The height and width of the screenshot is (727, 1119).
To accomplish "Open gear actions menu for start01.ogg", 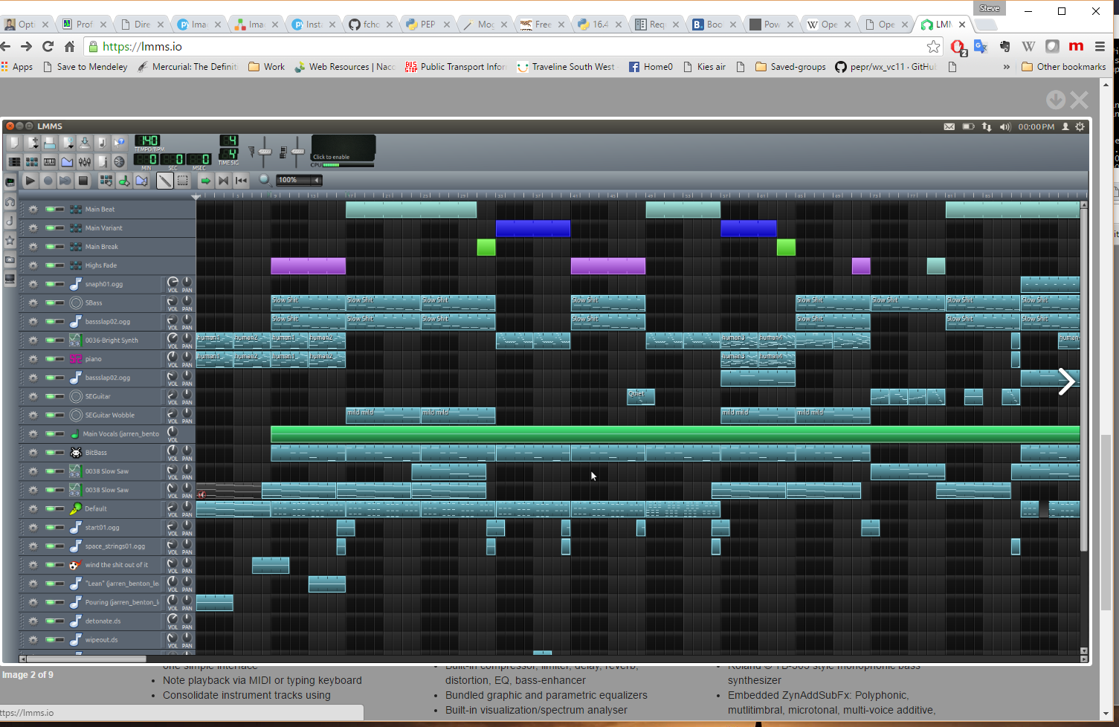I will point(33,527).
